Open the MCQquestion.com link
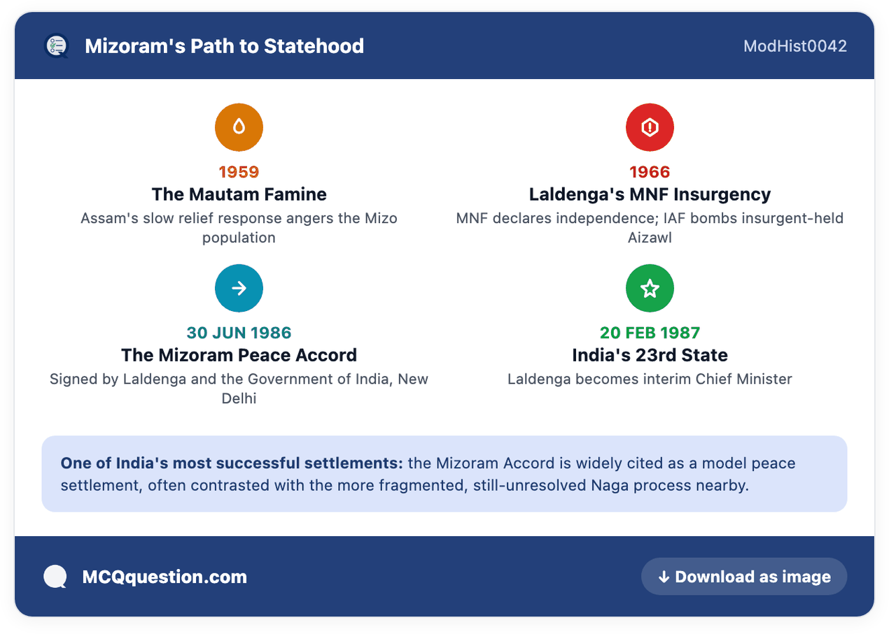 pyautogui.click(x=164, y=577)
